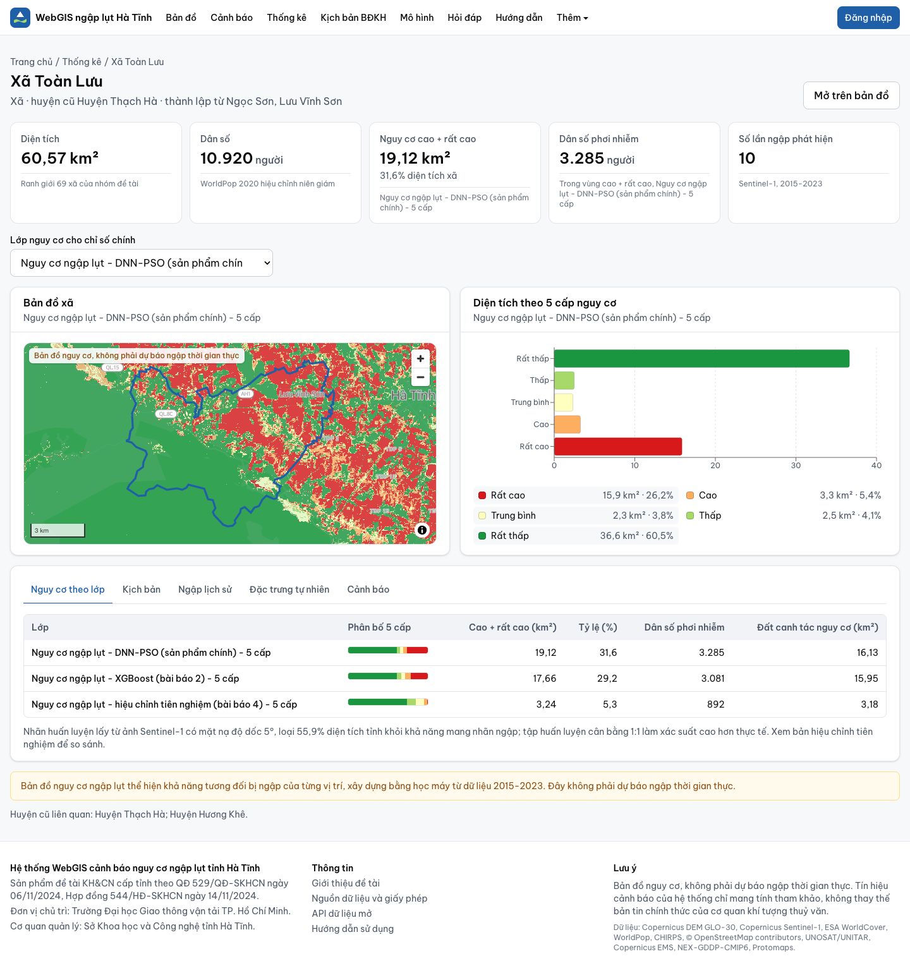Follow the Thống kê breadcrumb link
This screenshot has height=973, width=910.
click(82, 62)
